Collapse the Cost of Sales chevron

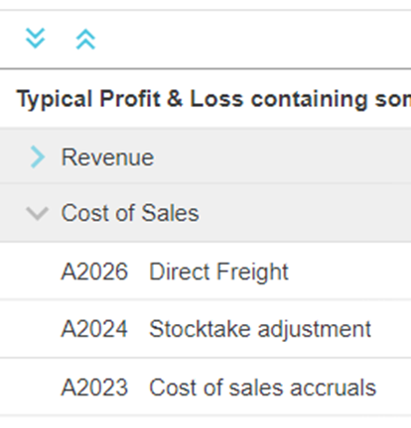(37, 214)
